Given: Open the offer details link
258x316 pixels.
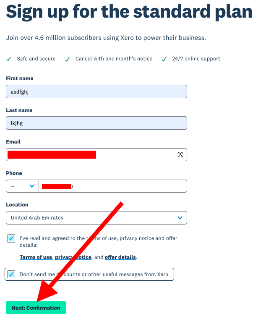Looking at the screenshot, I should coord(120,257).
